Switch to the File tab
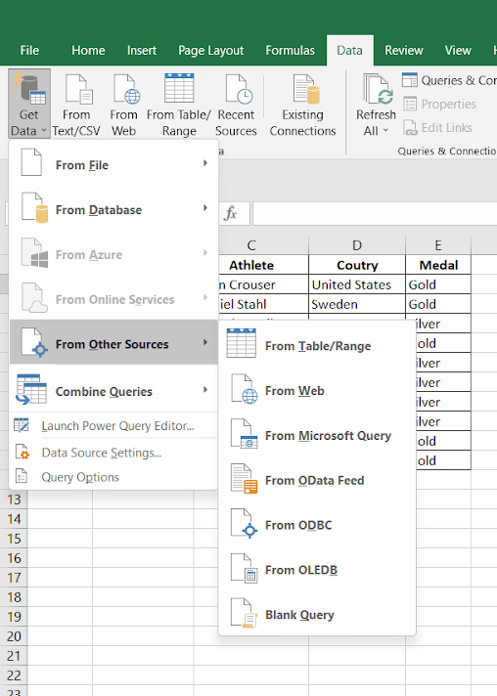 tap(29, 50)
